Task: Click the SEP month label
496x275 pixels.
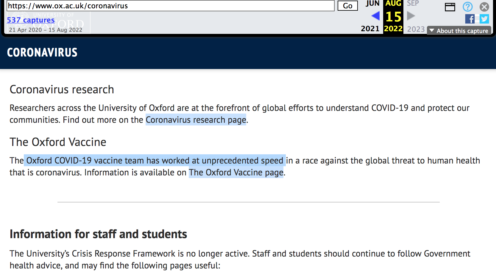Action: [413, 4]
